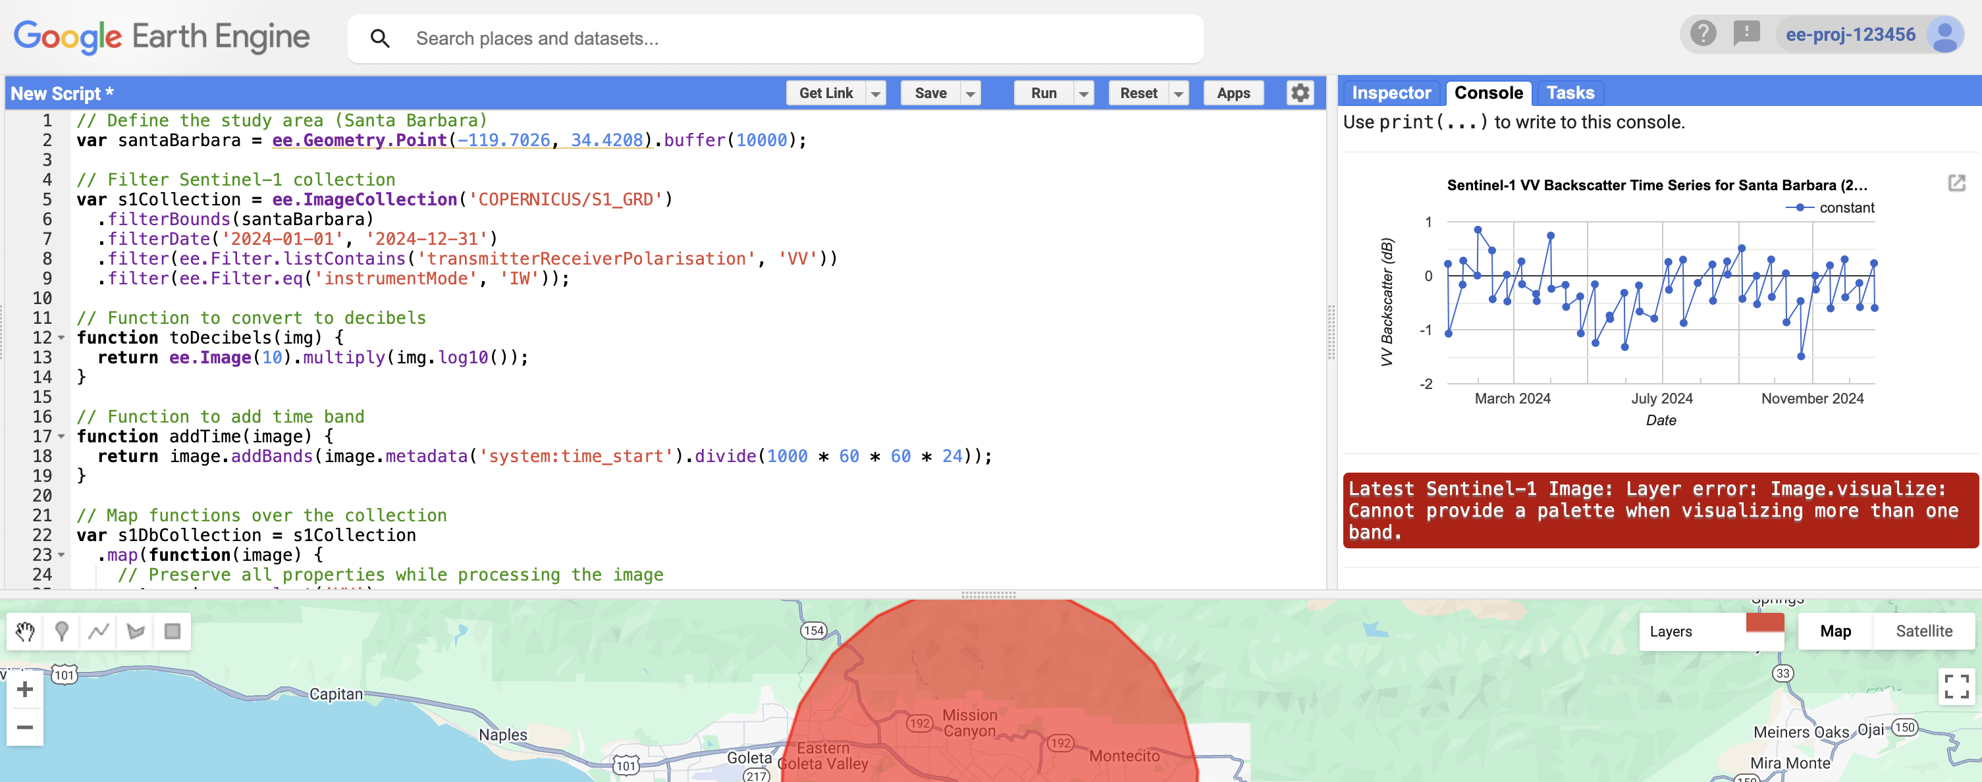Click the send feedback icon
The height and width of the screenshot is (782, 1982).
click(1746, 34)
